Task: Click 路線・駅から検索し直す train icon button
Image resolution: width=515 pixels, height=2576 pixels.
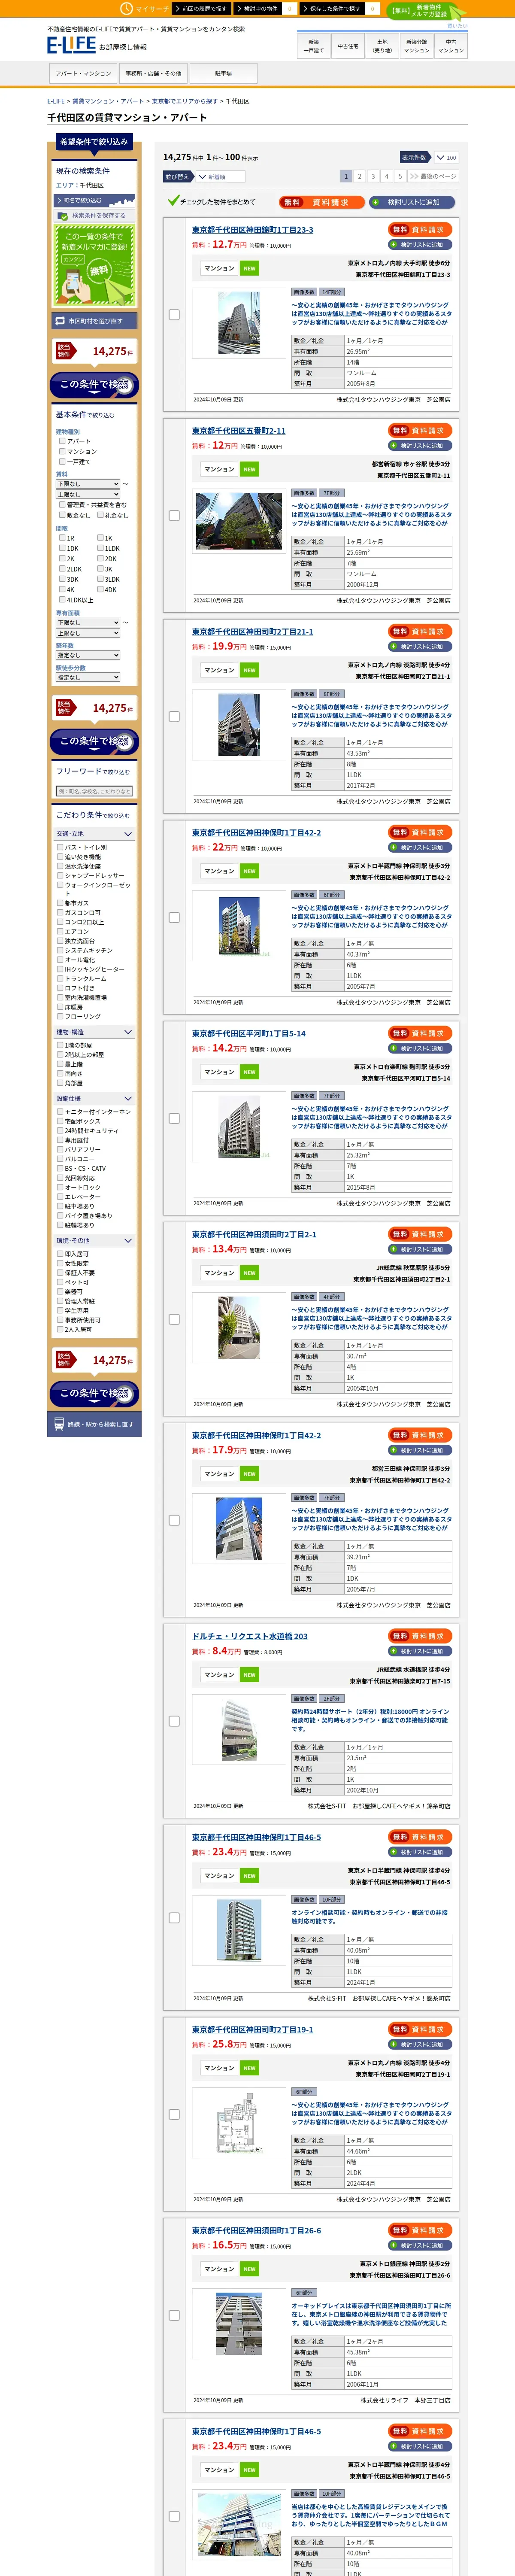Action: point(94,1424)
